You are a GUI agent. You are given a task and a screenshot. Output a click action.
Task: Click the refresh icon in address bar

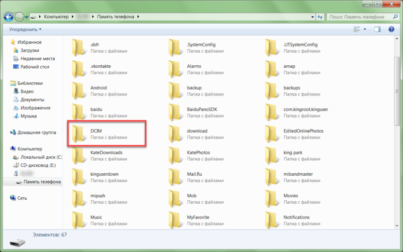tap(319, 17)
